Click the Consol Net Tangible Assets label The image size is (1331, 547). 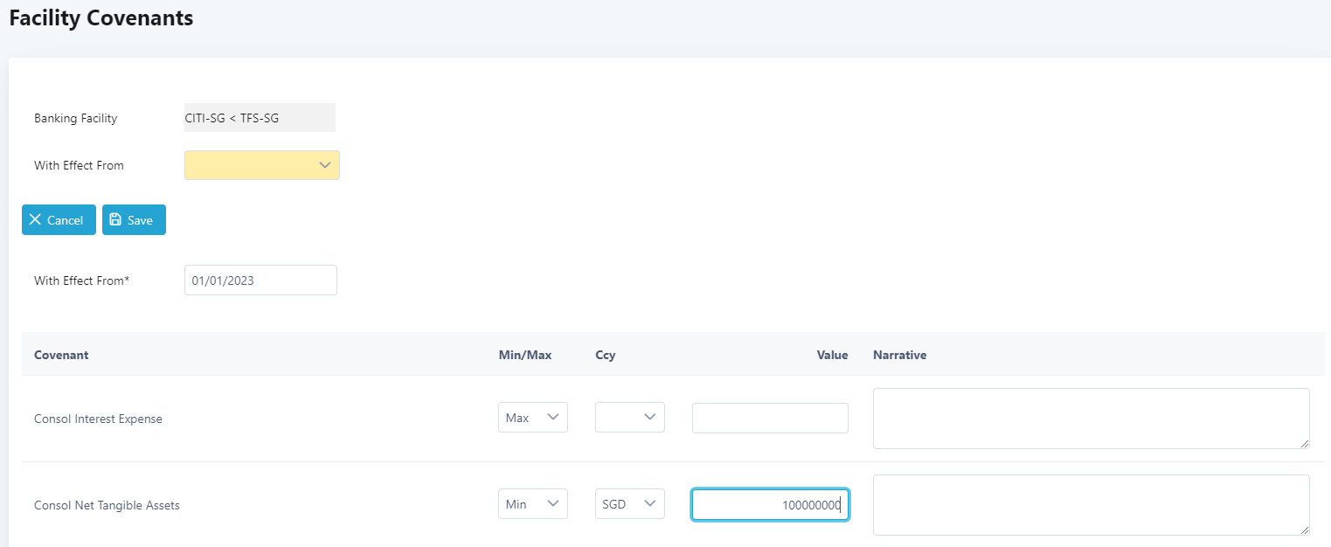click(x=107, y=505)
